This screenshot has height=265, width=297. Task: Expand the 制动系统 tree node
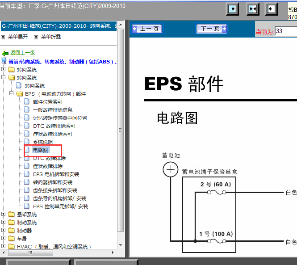(x=4, y=223)
